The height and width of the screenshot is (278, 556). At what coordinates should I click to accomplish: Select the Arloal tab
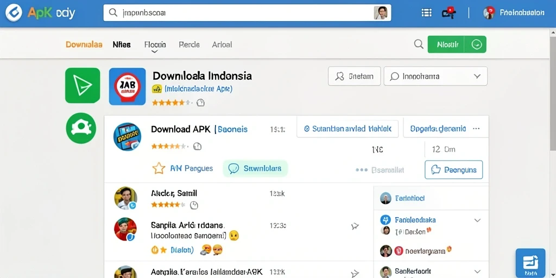click(x=222, y=45)
